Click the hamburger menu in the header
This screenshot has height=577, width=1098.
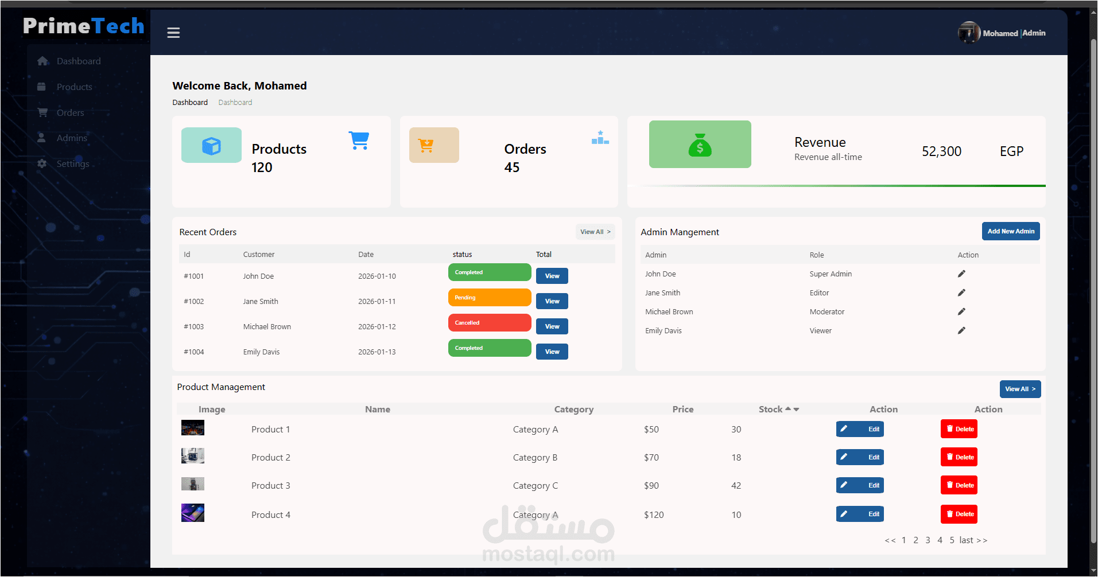173,33
